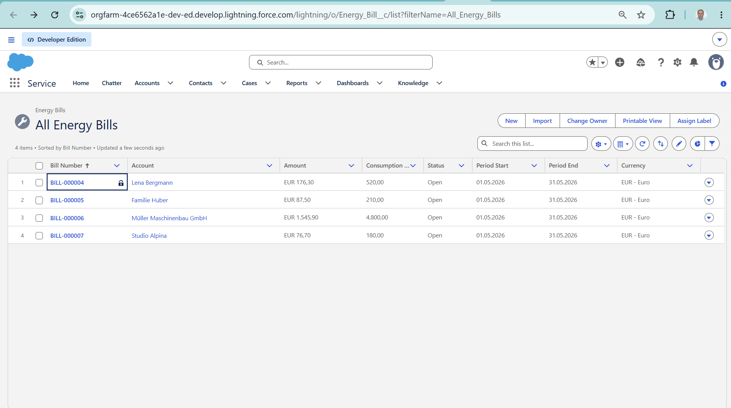Click Search this list field
The image size is (731, 408).
tap(532, 144)
